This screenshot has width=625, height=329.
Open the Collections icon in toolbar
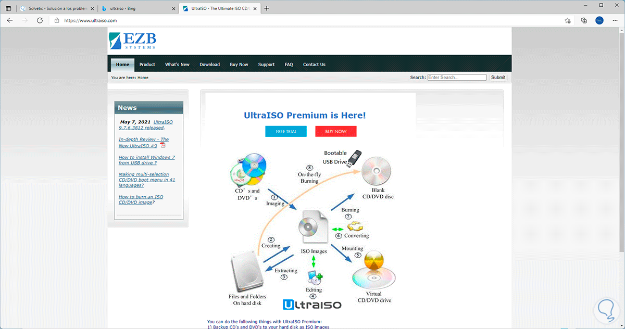click(x=584, y=20)
